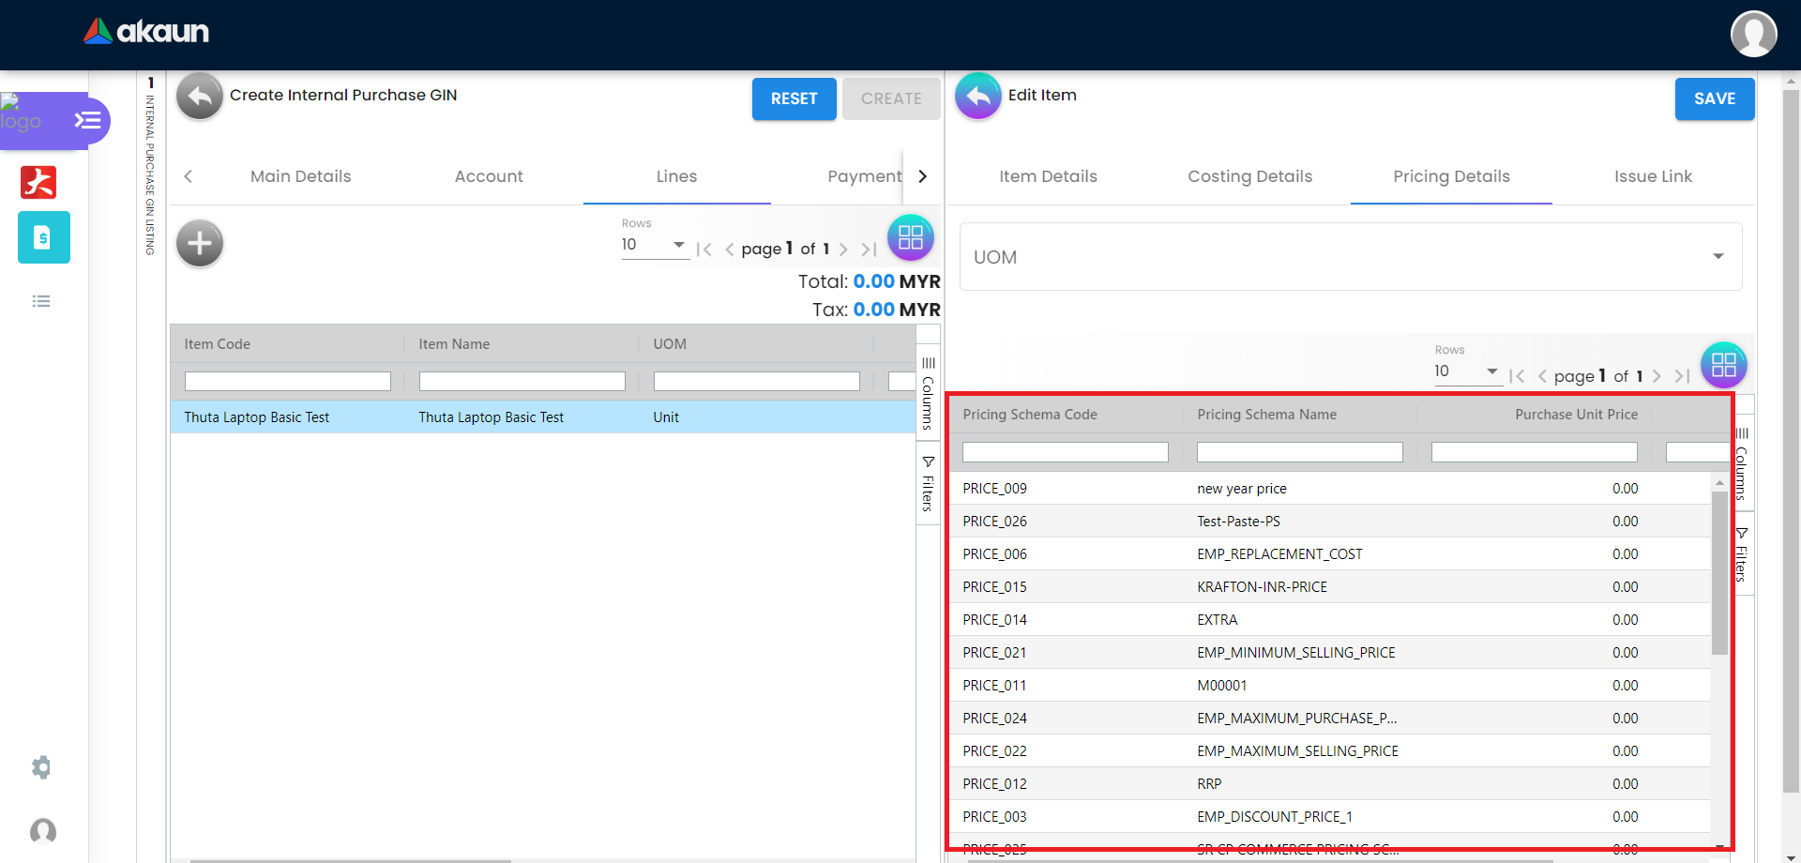This screenshot has width=1801, height=863.
Task: Open Rows per page dropdown in Lines panel
Action: click(x=654, y=245)
